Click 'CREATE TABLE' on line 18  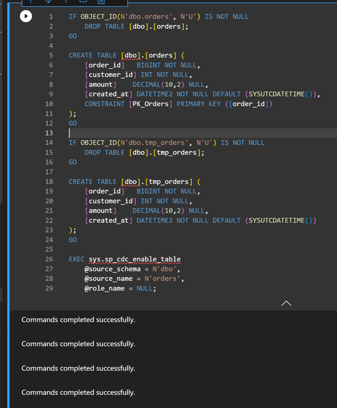[93, 182]
